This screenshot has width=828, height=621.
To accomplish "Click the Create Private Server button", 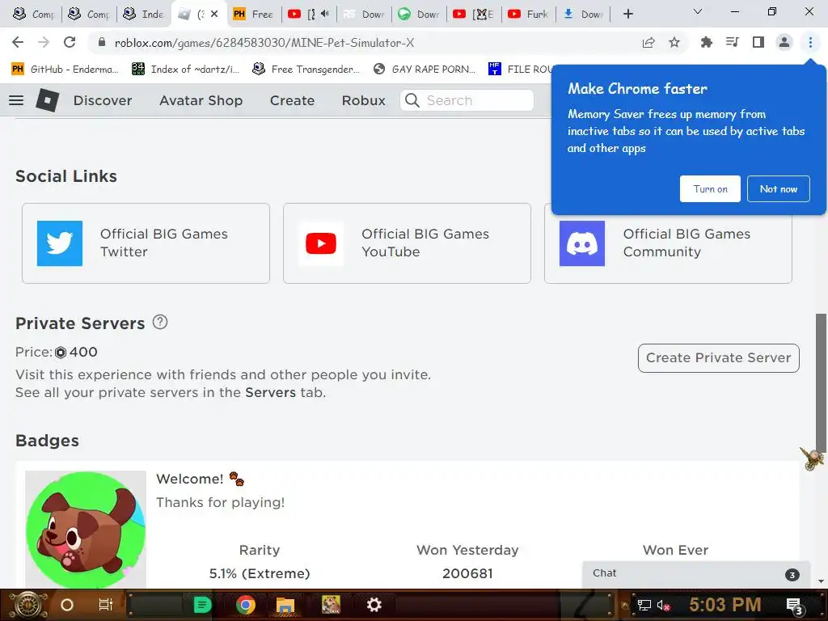I will 719,358.
